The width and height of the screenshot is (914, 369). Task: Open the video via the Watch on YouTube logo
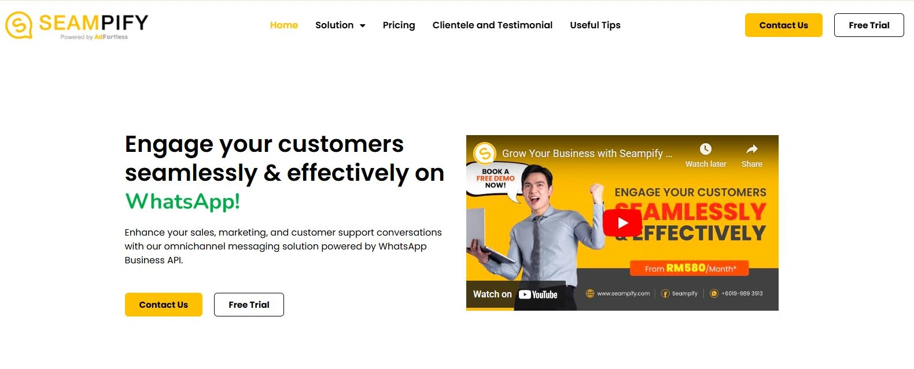pyautogui.click(x=538, y=295)
